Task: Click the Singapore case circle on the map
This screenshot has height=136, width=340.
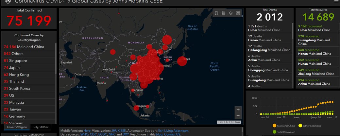Action: click(x=136, y=108)
